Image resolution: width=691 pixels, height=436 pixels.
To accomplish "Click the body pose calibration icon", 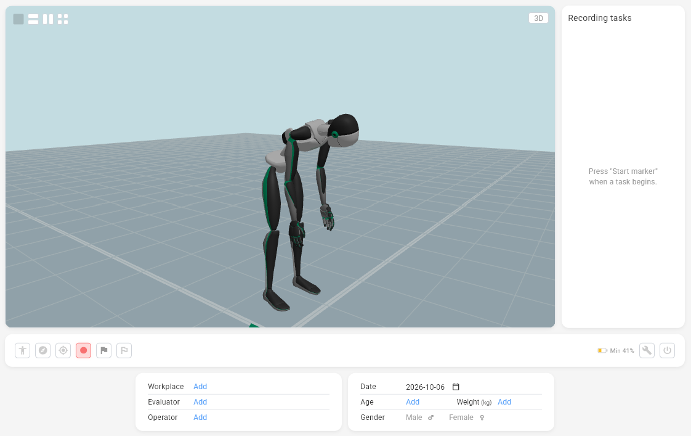I will click(x=22, y=350).
